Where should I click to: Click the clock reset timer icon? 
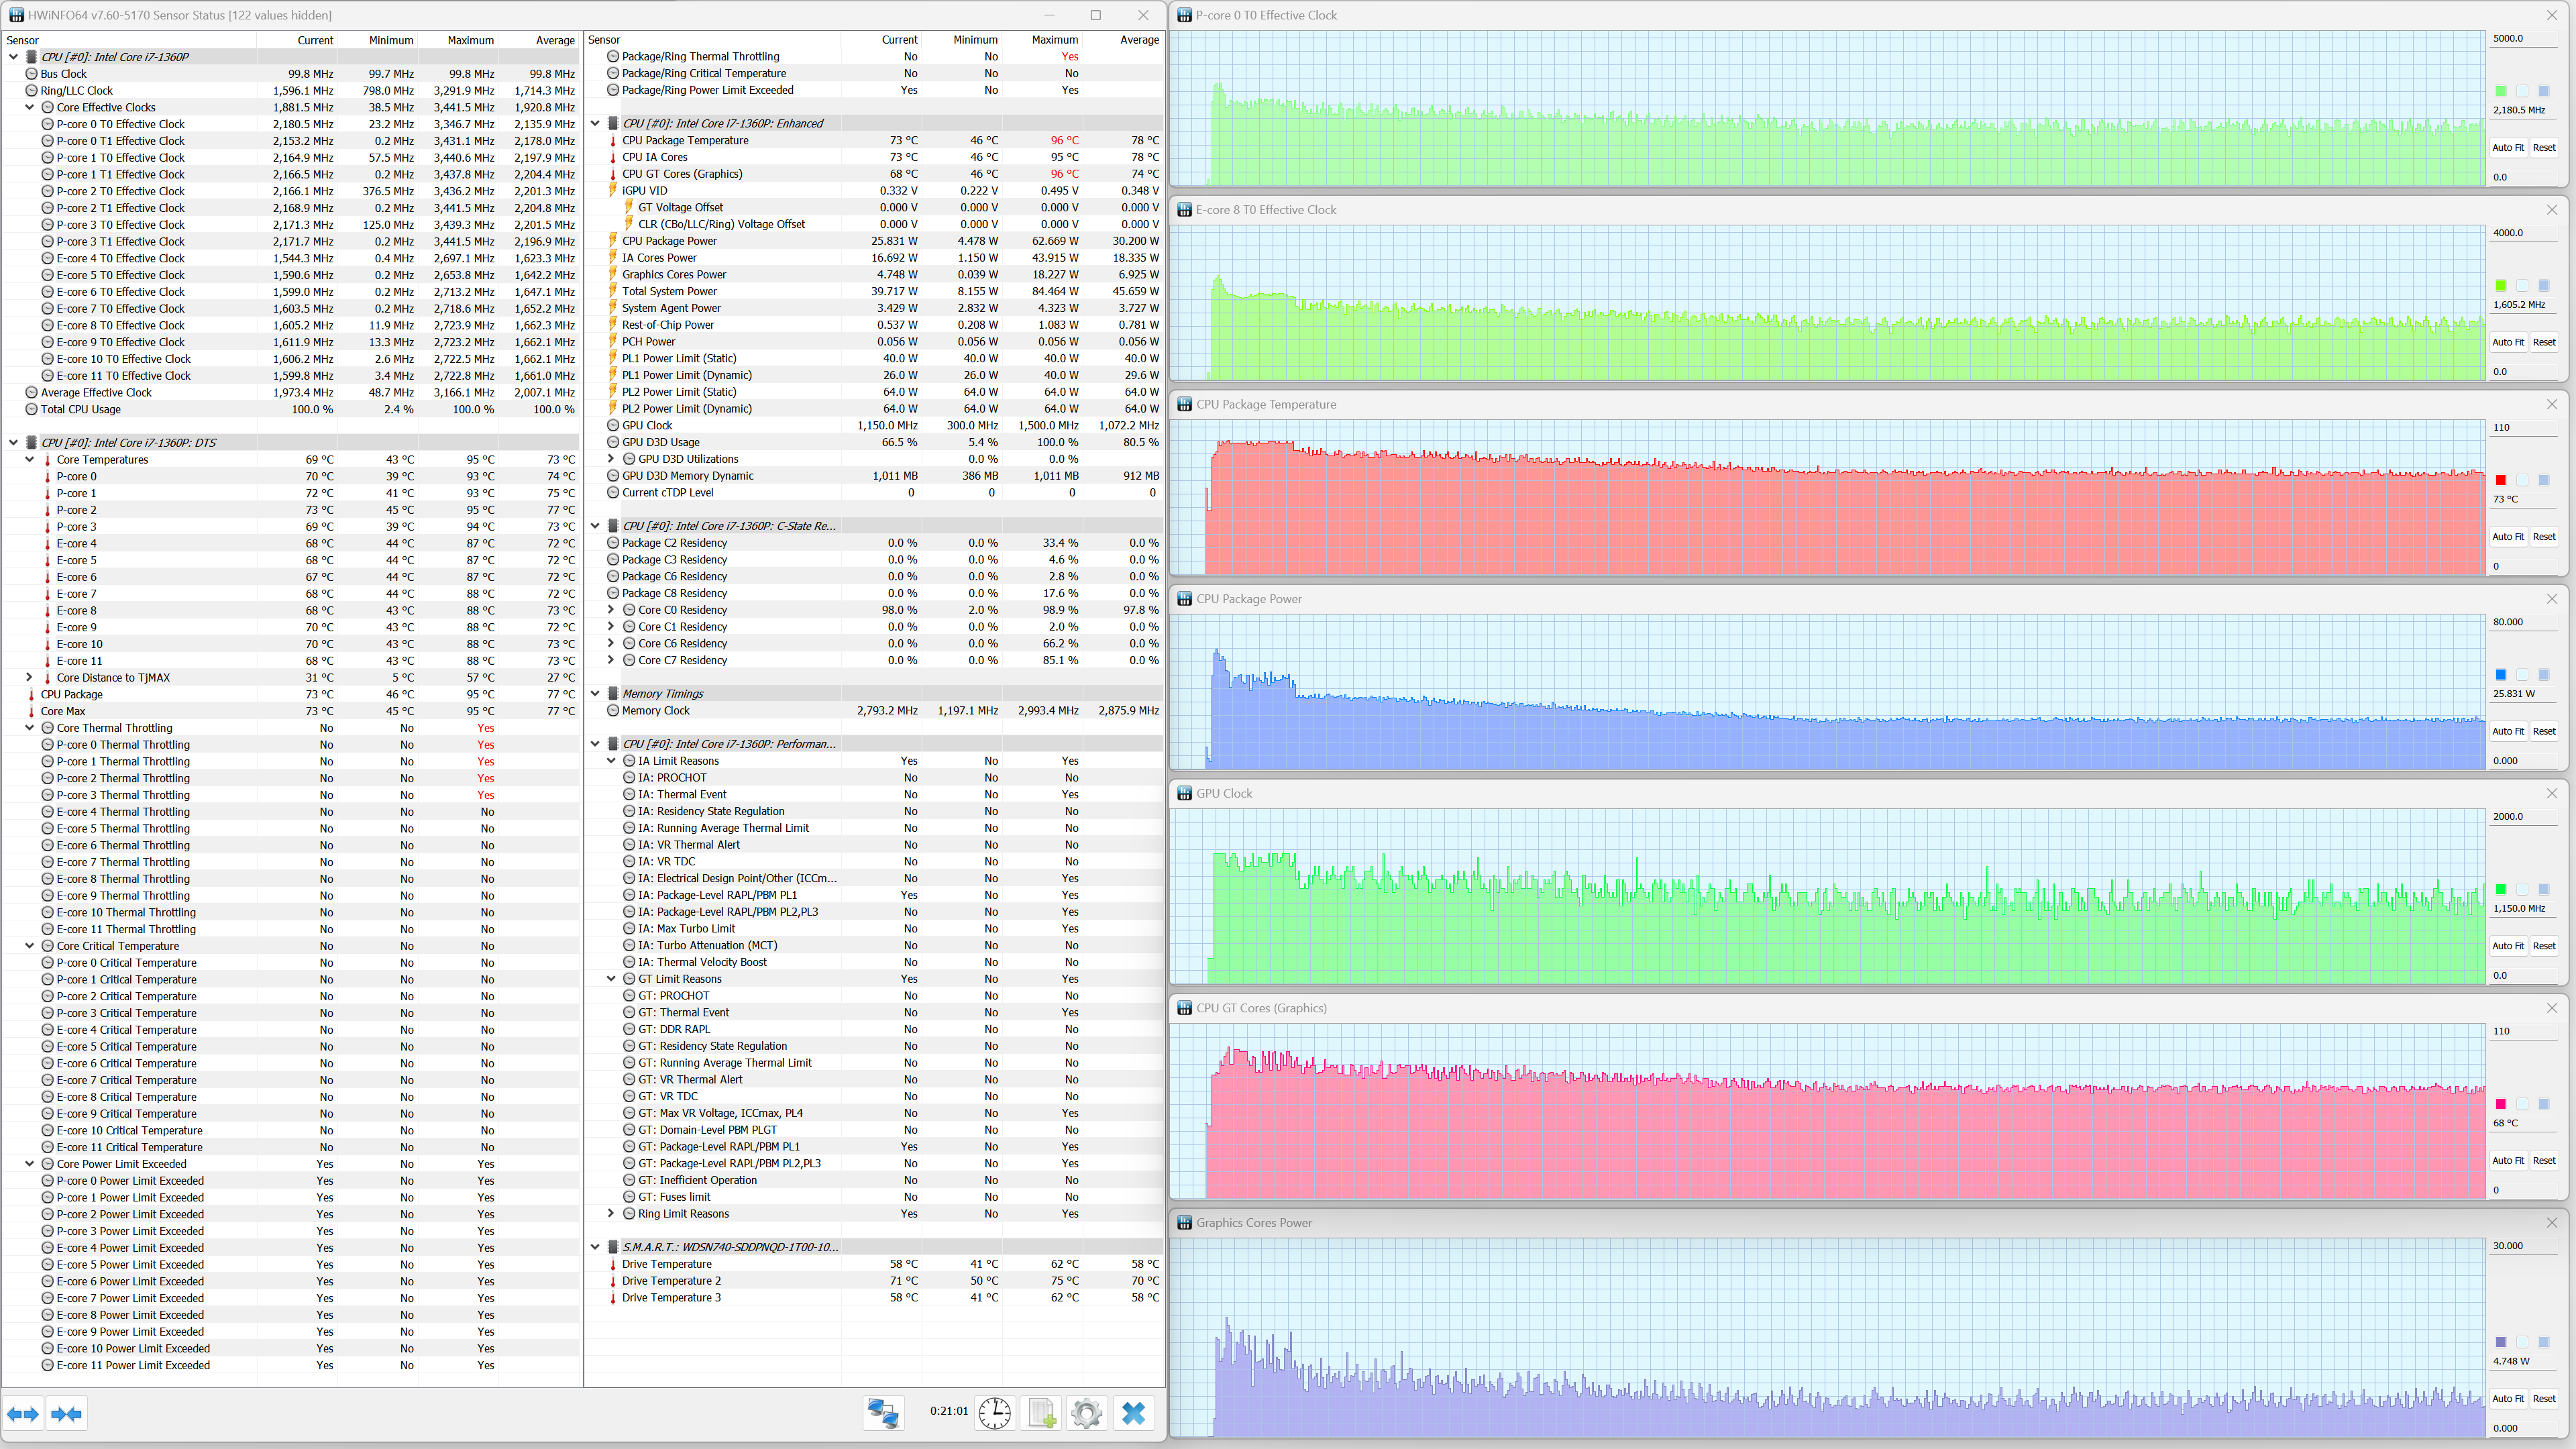[x=994, y=1413]
